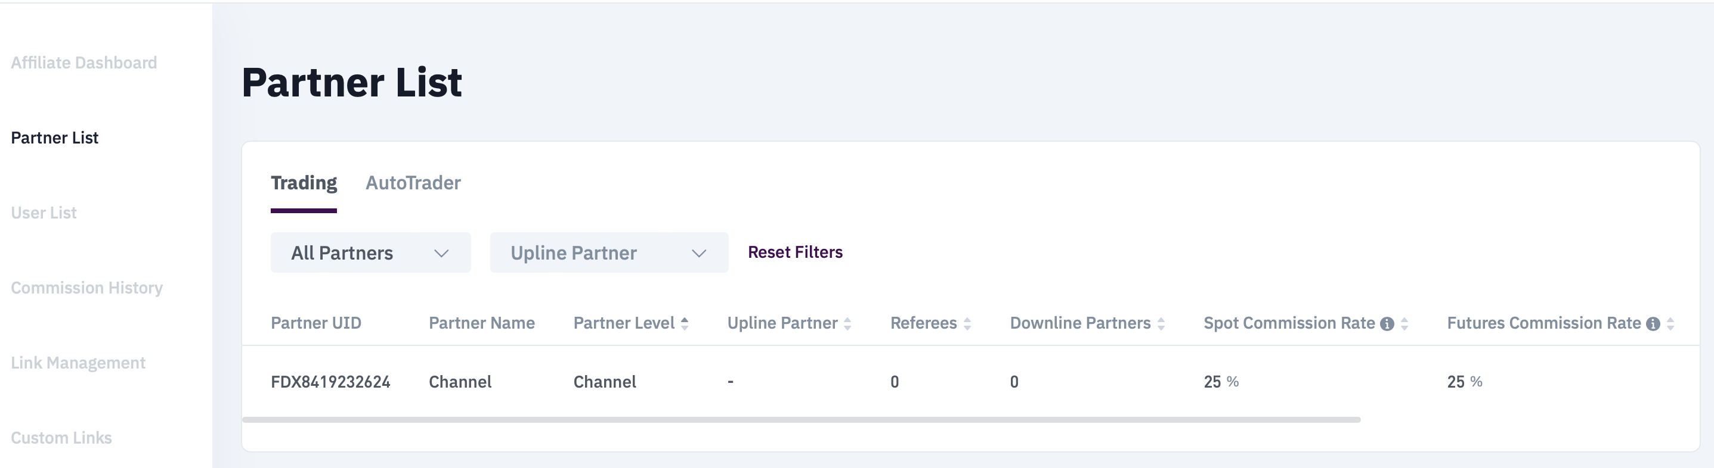1714x468 pixels.
Task: Open Commission History in sidebar
Action: pyautogui.click(x=86, y=288)
